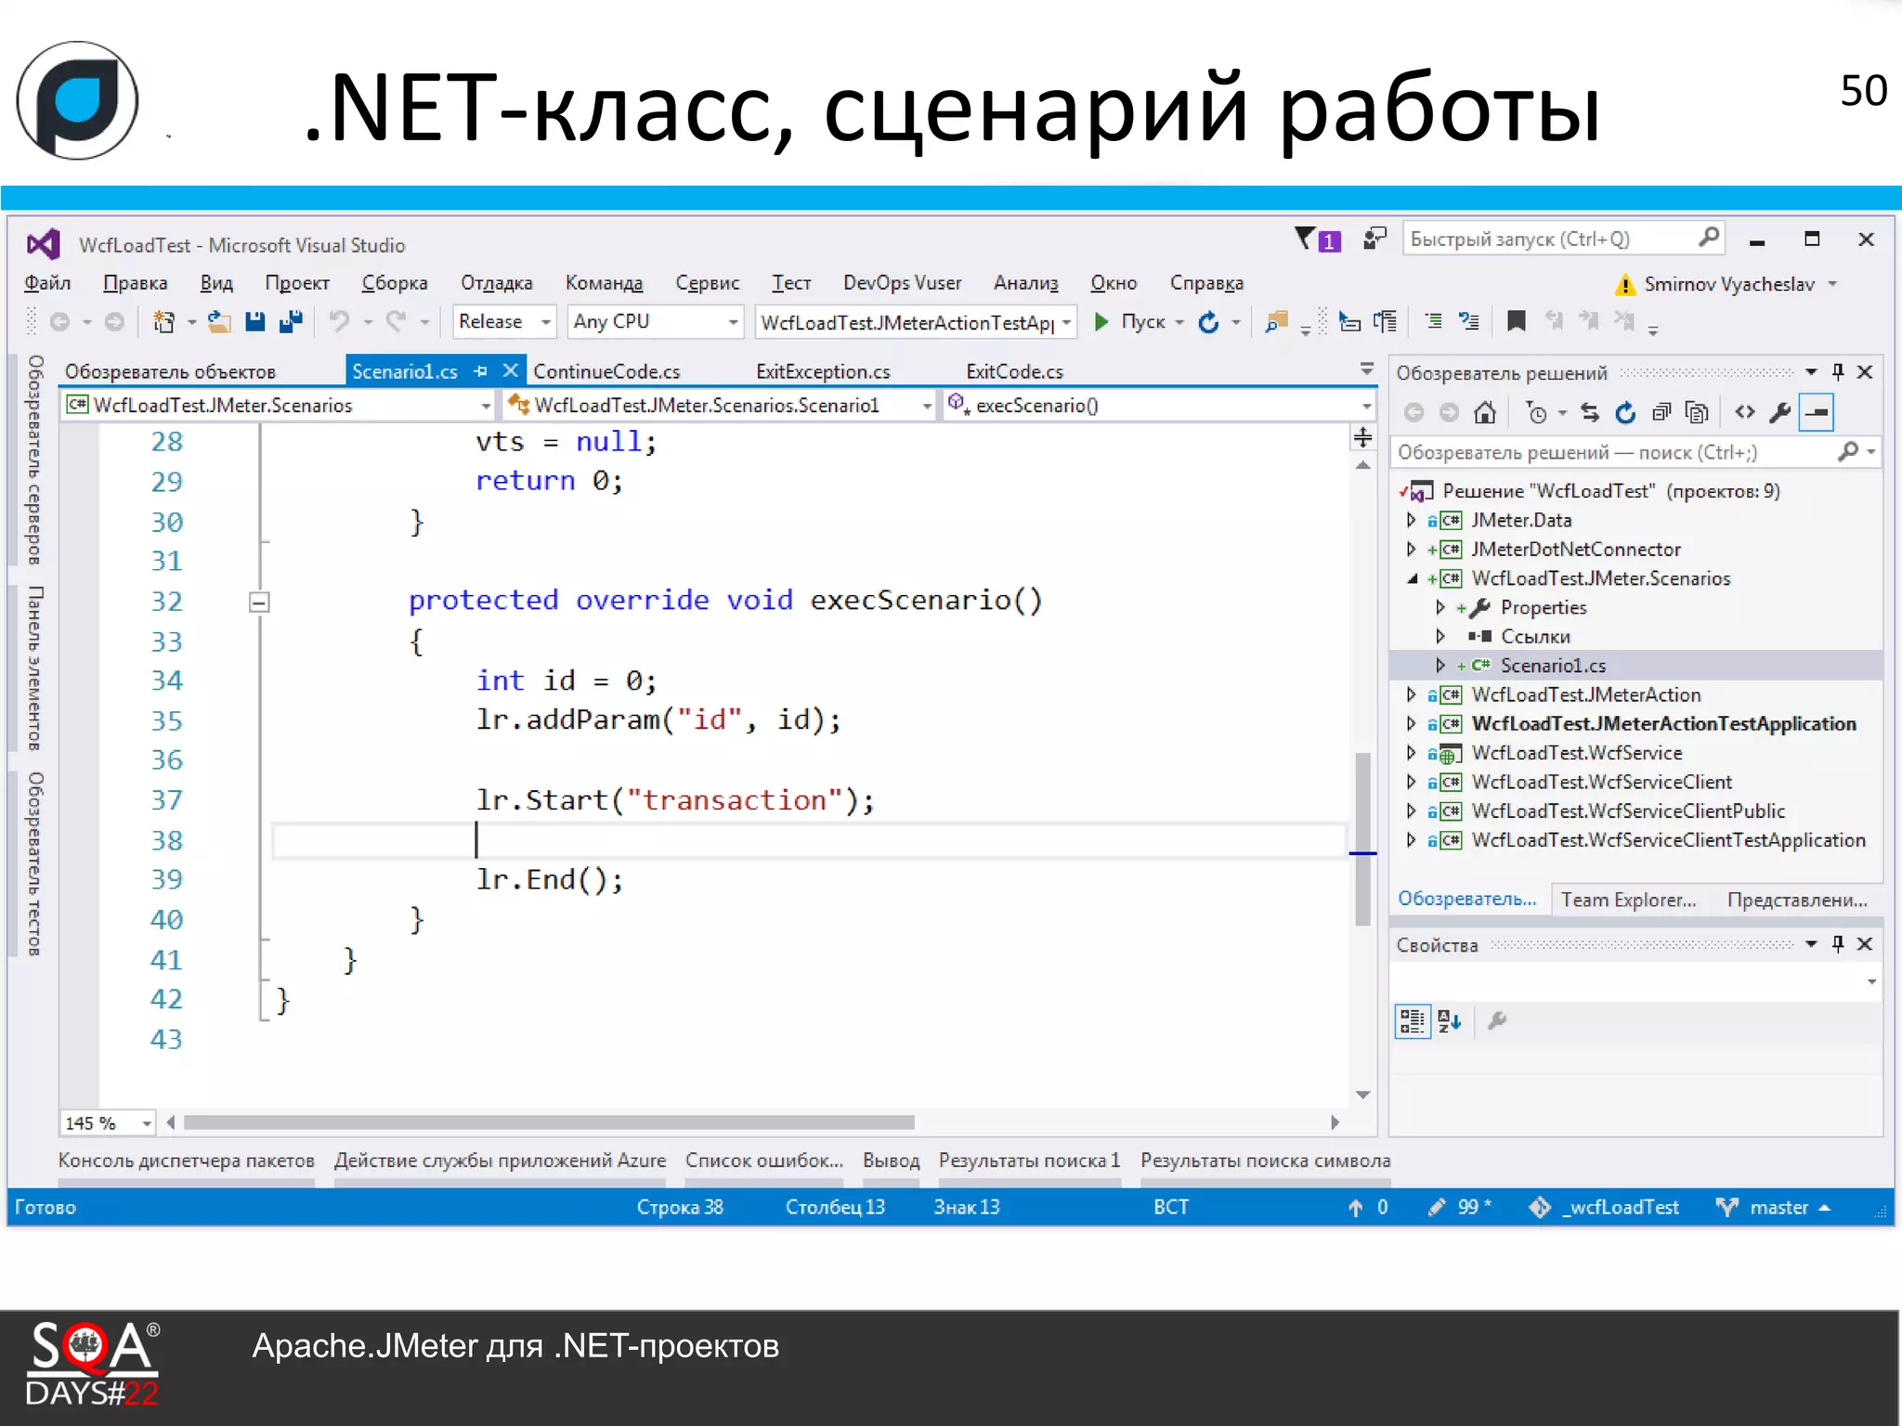Screen dimensions: 1902x1426
Task: Toggle Preview Selected Items in Solution Explorer
Action: pyautogui.click(x=1817, y=412)
